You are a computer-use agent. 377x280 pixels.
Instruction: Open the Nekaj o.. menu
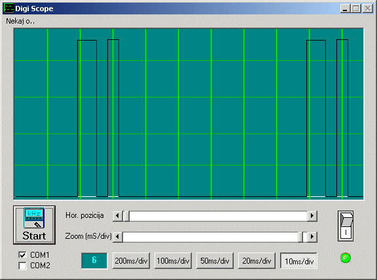click(x=20, y=22)
